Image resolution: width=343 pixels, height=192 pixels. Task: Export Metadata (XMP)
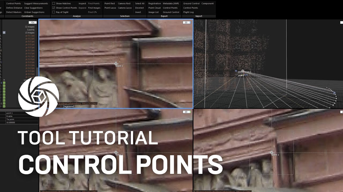[171, 3]
